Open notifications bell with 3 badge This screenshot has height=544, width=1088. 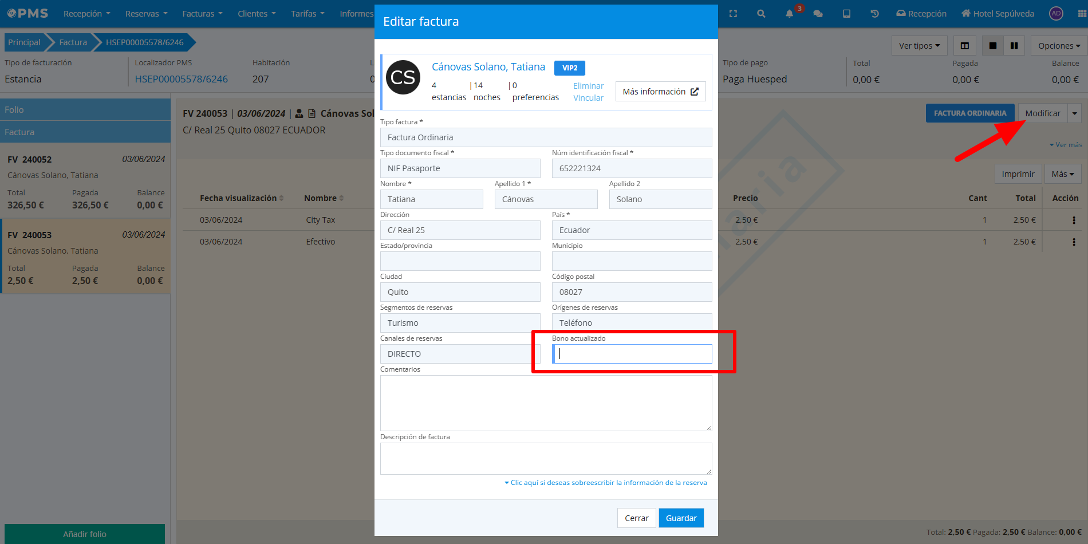[x=790, y=14]
